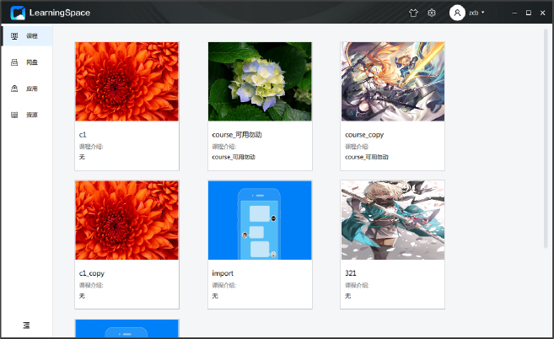This screenshot has height=339, width=554.
Task: Click the vertical scrollbar on the right
Action: (546, 138)
